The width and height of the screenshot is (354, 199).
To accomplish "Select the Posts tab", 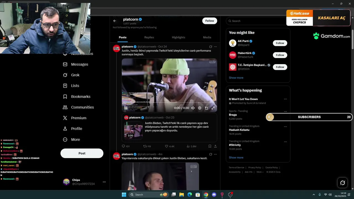I will point(123,37).
